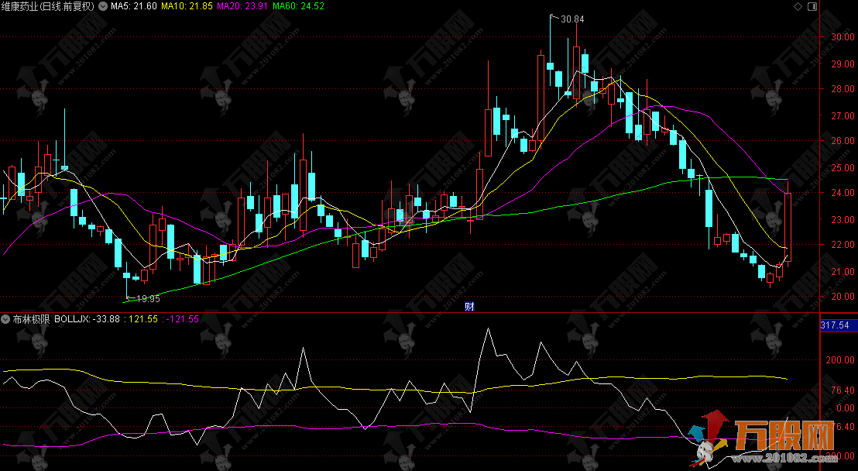Viewport: 858px width, 471px height.
Task: Click the 317.54 blue value tag
Action: coord(838,325)
